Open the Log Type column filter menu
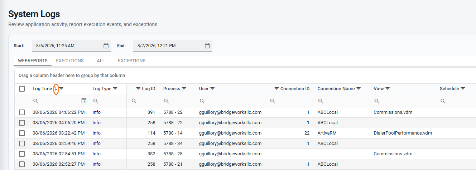Viewport: 476px width, 170px height. pyautogui.click(x=115, y=89)
